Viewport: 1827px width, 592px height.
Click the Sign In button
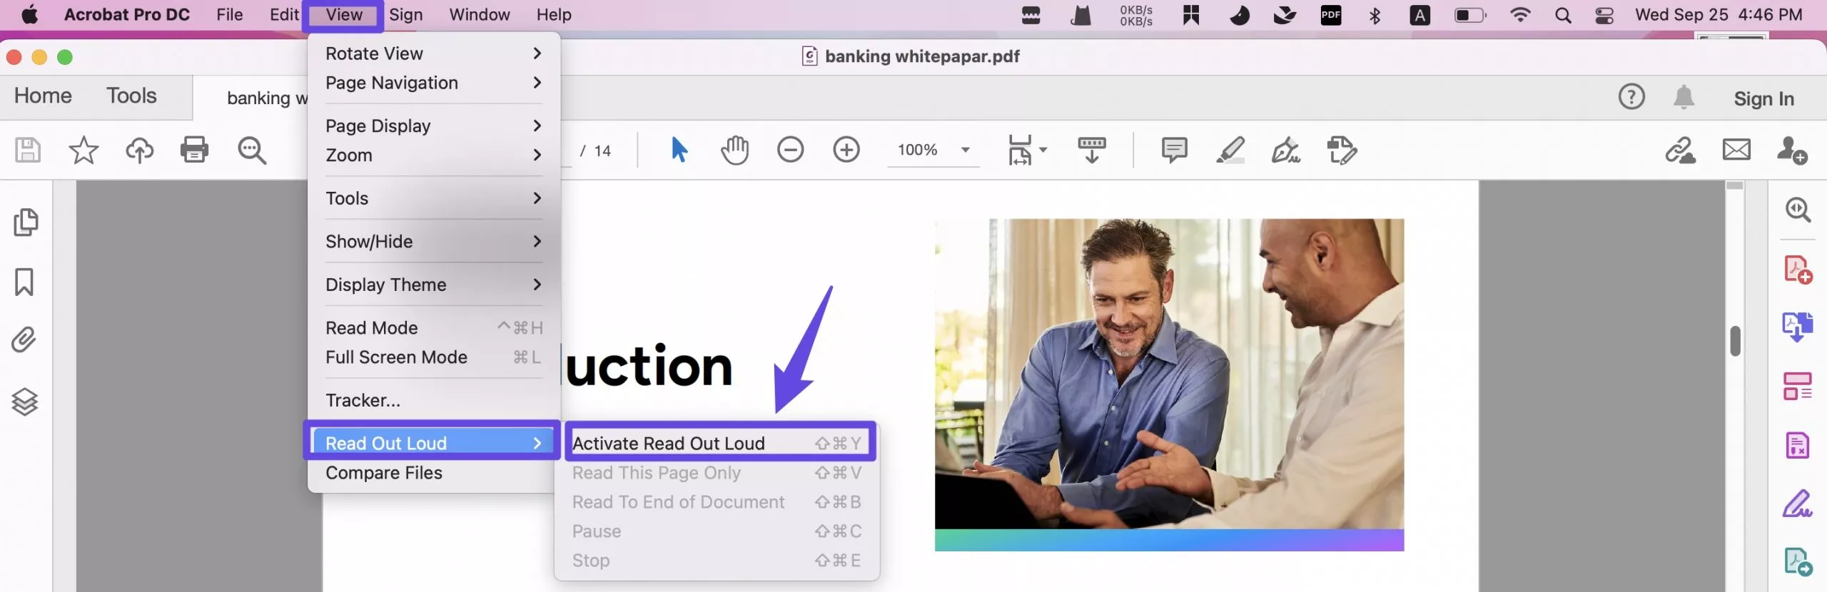point(1764,98)
